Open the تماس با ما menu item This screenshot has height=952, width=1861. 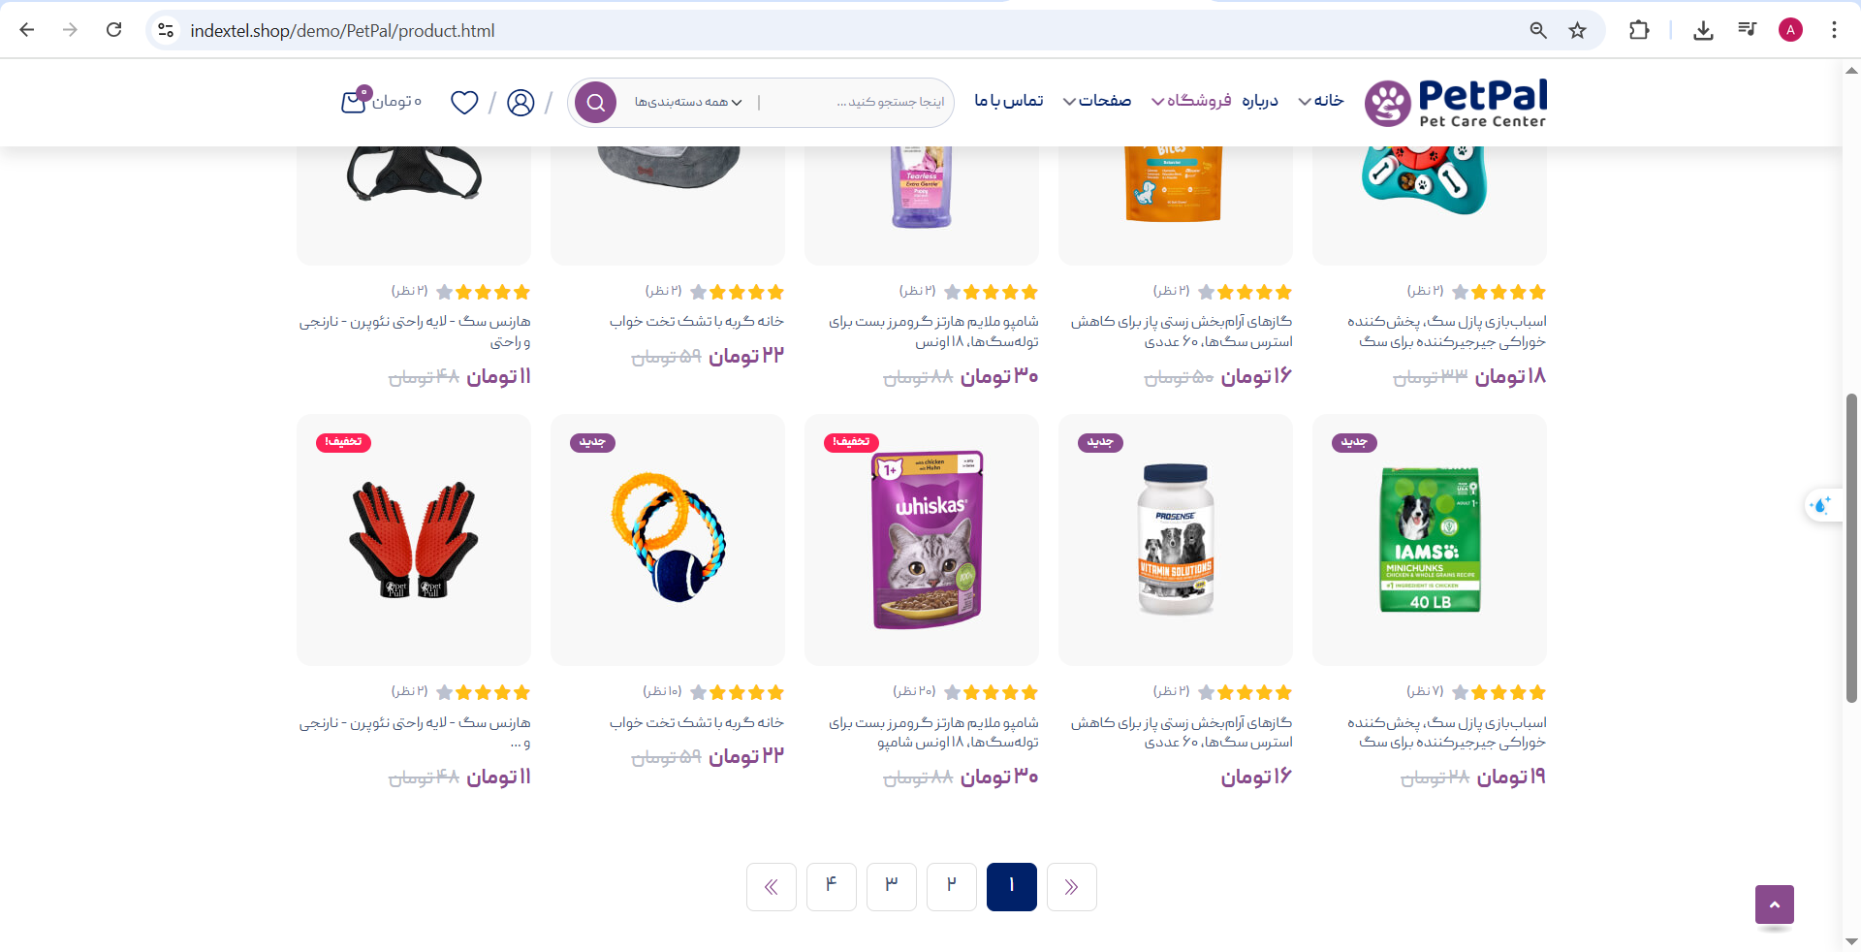pyautogui.click(x=1008, y=101)
